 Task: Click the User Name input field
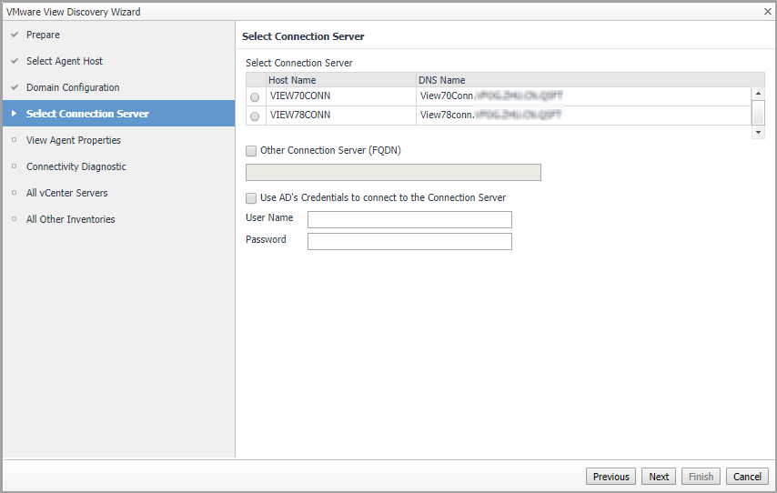409,219
